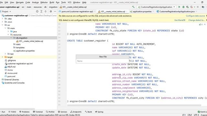
Task: Start debugging with the bug icon
Action: tap(183, 7)
